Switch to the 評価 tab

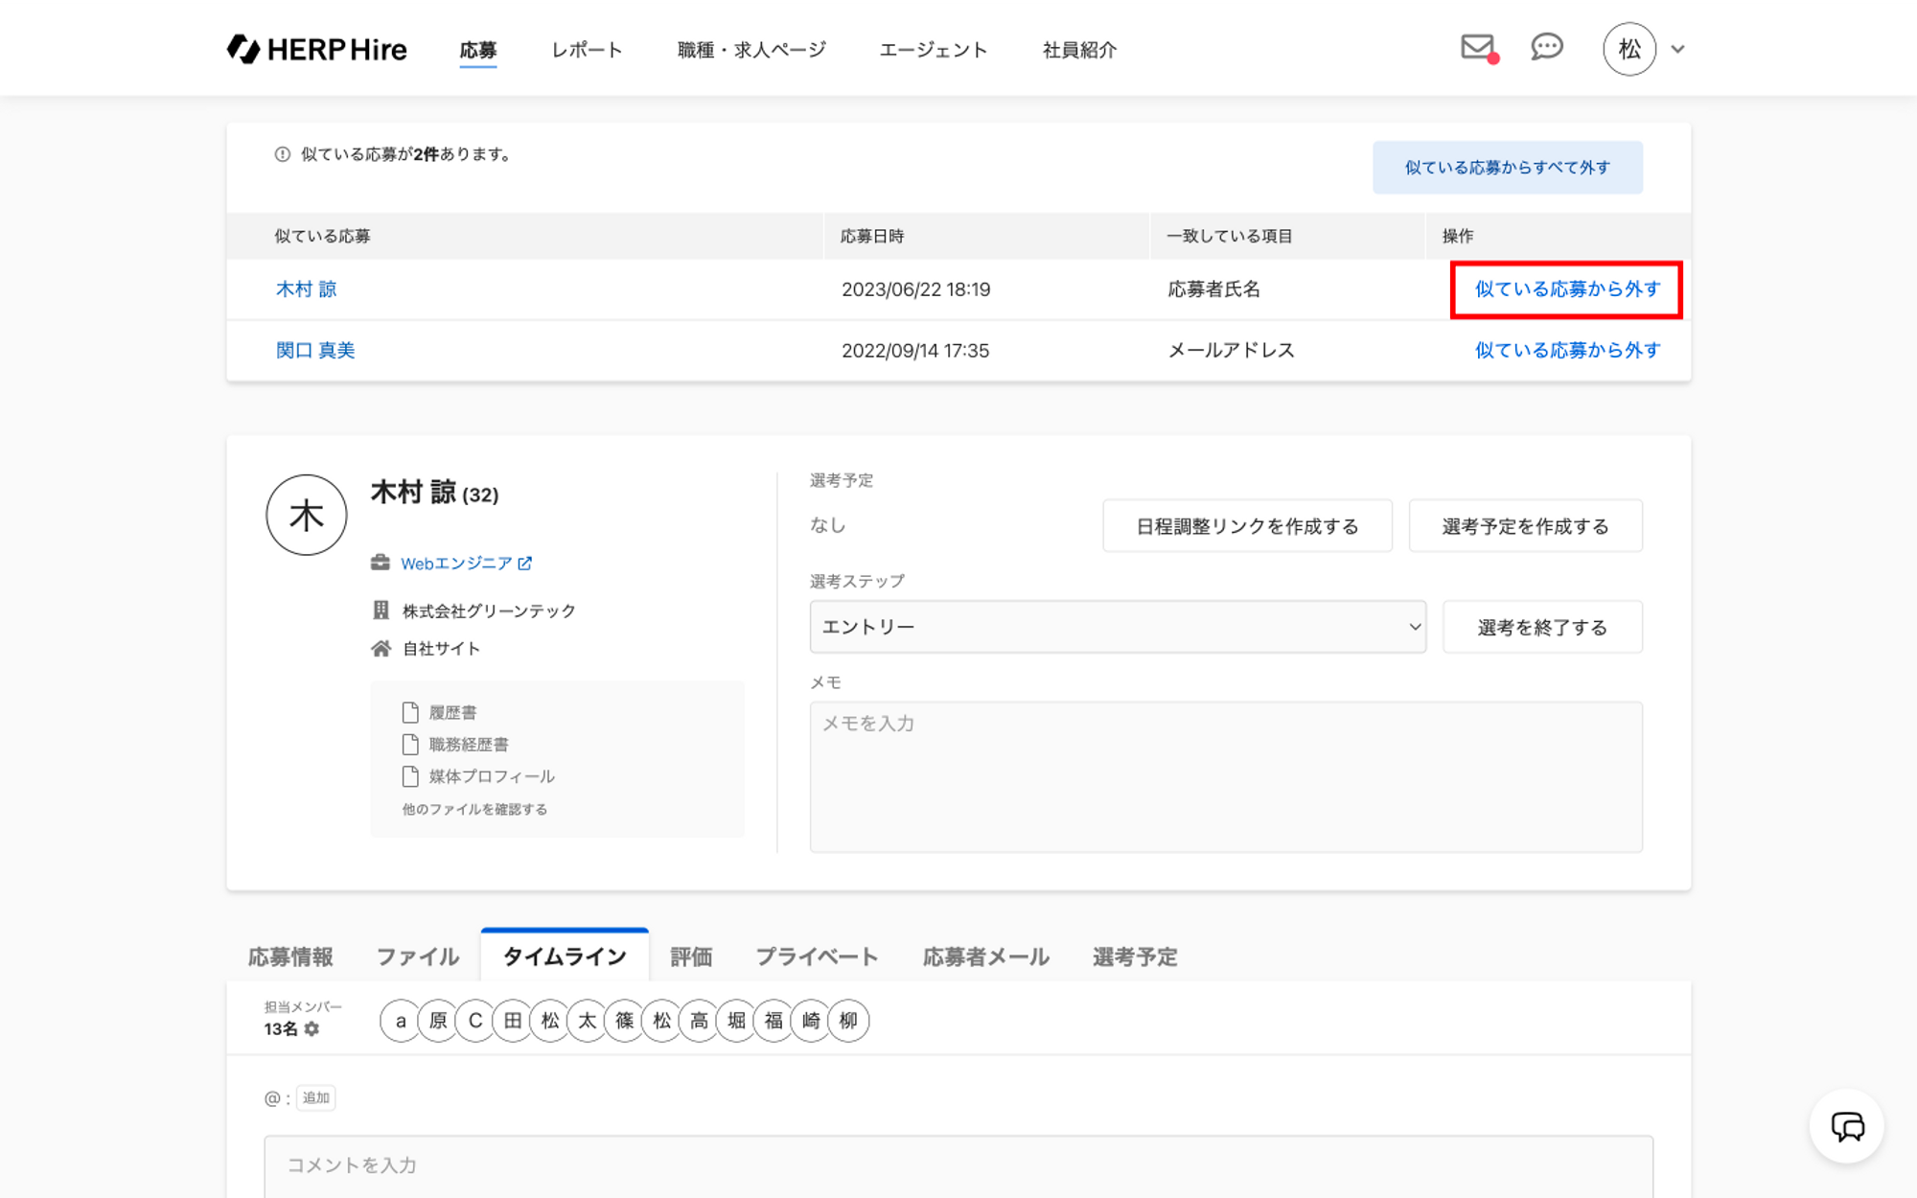[691, 956]
